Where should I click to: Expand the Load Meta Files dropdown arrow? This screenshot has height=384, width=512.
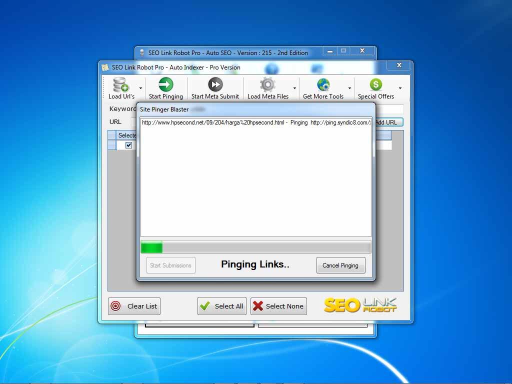coord(294,88)
